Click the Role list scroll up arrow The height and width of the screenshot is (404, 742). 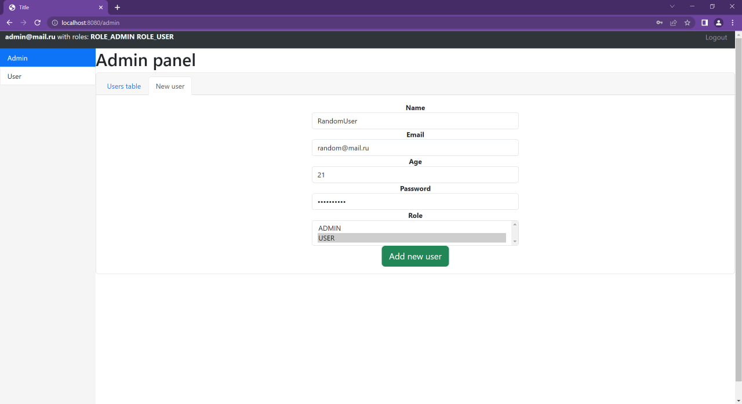515,224
